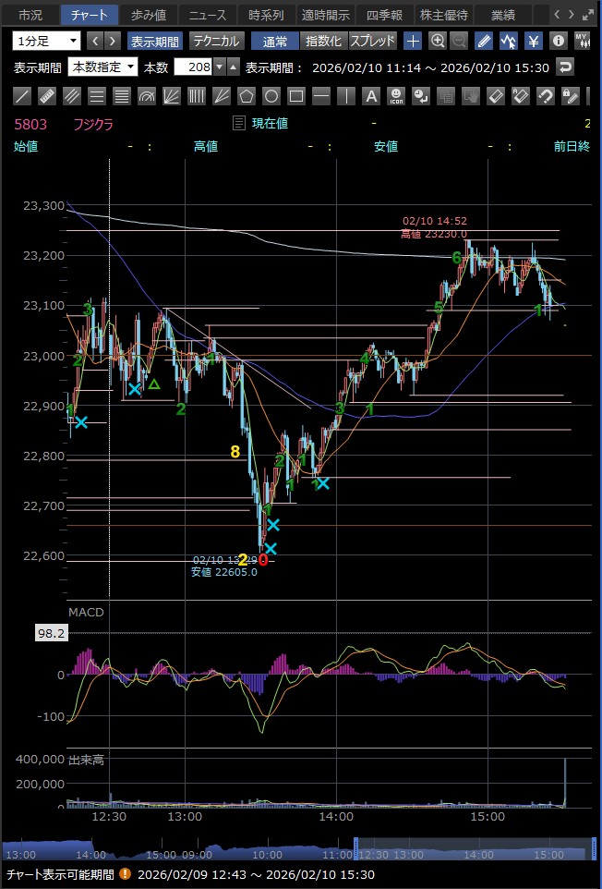
Task: Click the テクニカル button
Action: tap(217, 41)
